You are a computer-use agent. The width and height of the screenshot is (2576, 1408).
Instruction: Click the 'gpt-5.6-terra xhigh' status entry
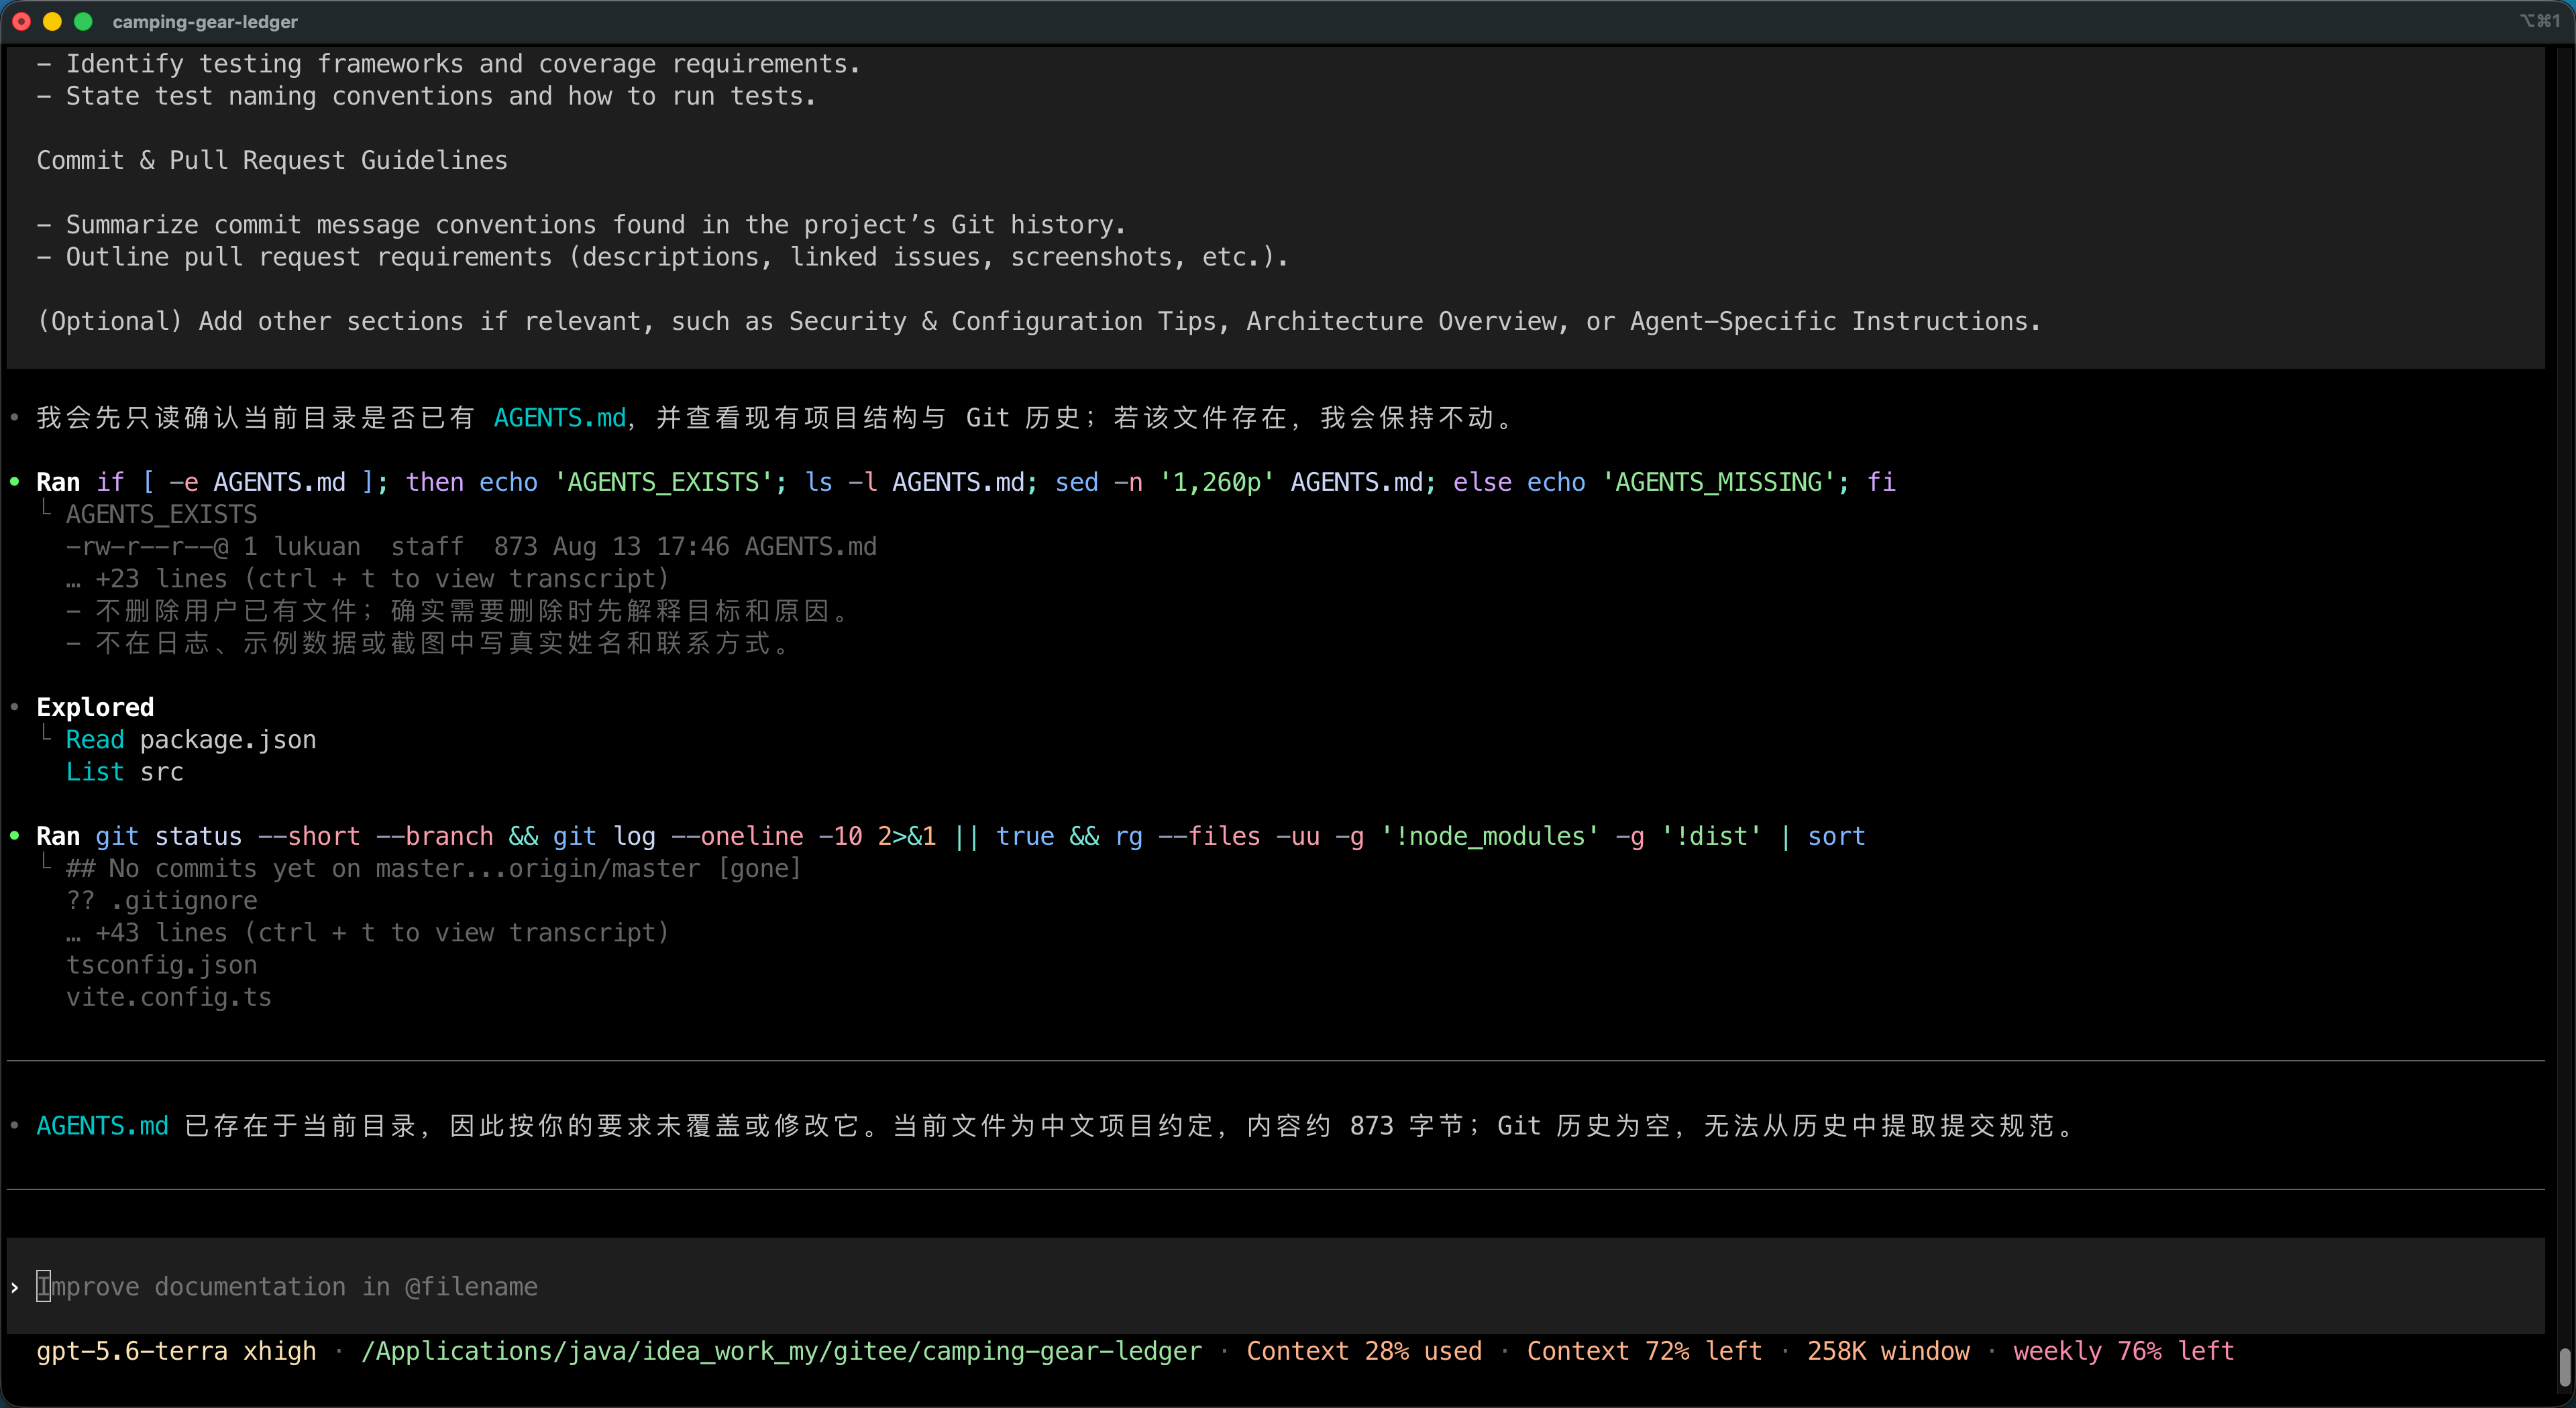(176, 1351)
